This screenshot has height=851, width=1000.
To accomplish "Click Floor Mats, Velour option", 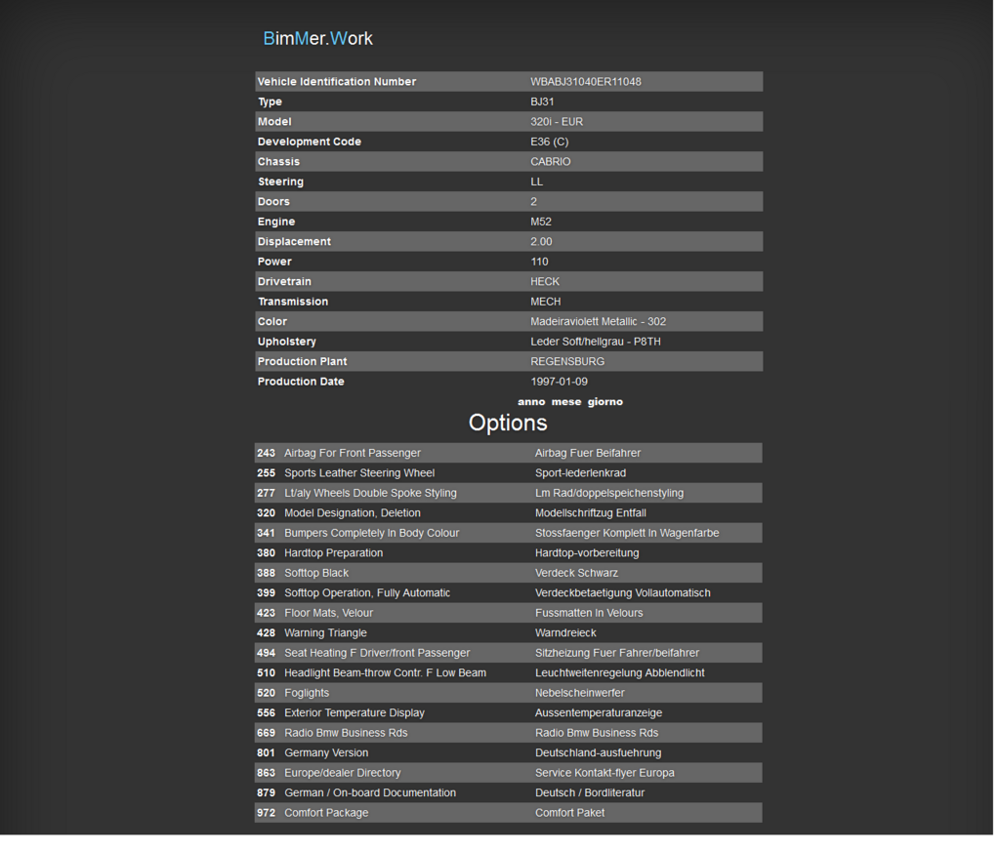I will pyautogui.click(x=328, y=613).
